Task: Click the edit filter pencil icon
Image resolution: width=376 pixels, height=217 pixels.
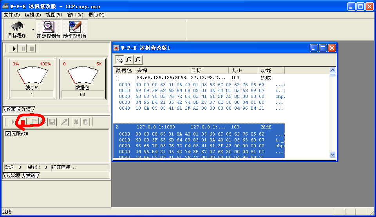Action: tap(64, 122)
